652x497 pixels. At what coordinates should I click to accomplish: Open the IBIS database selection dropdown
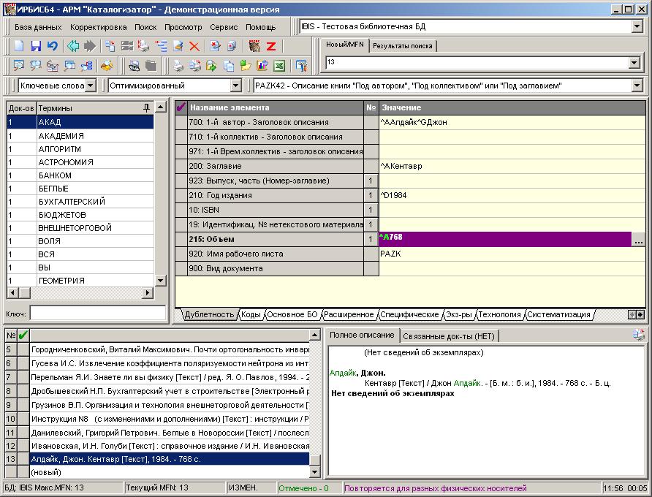click(636, 27)
